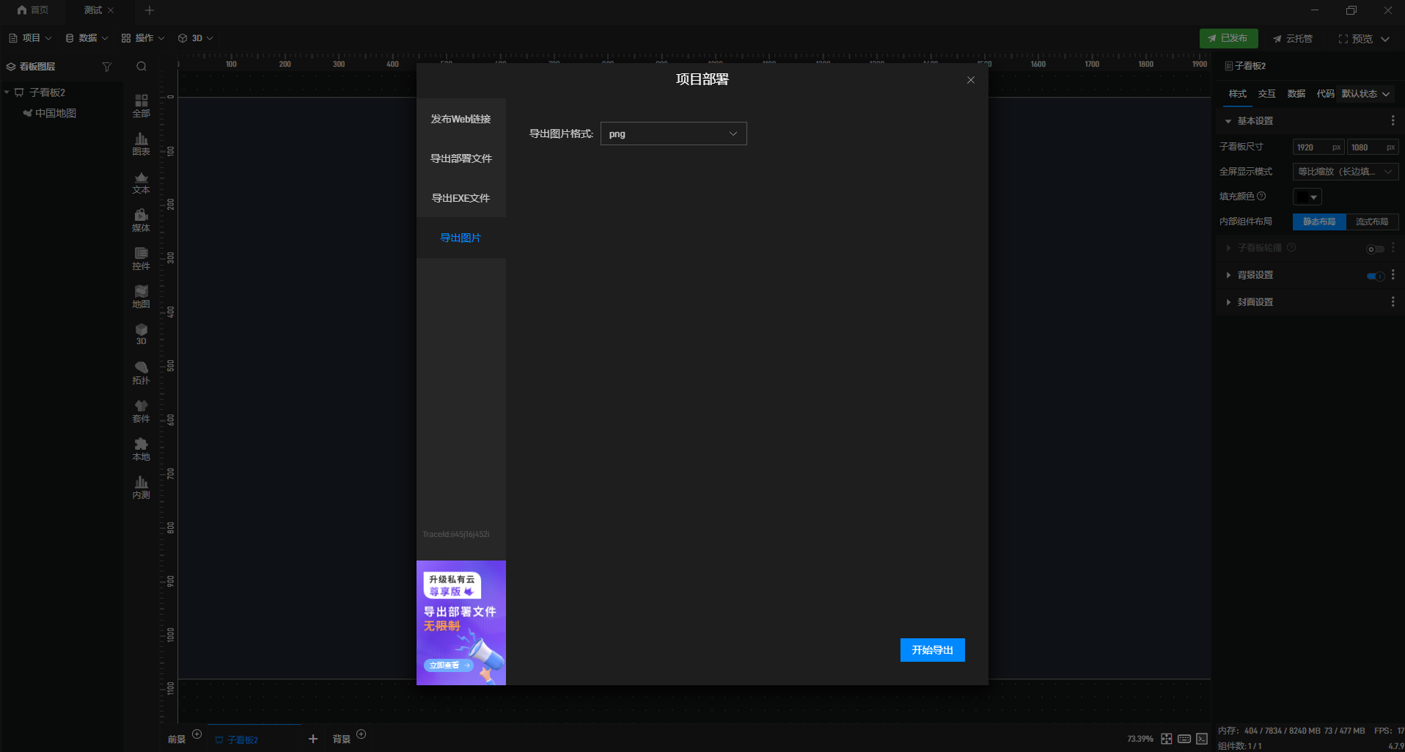
Task: Click the 拓扑 topology icon
Action: (x=141, y=373)
